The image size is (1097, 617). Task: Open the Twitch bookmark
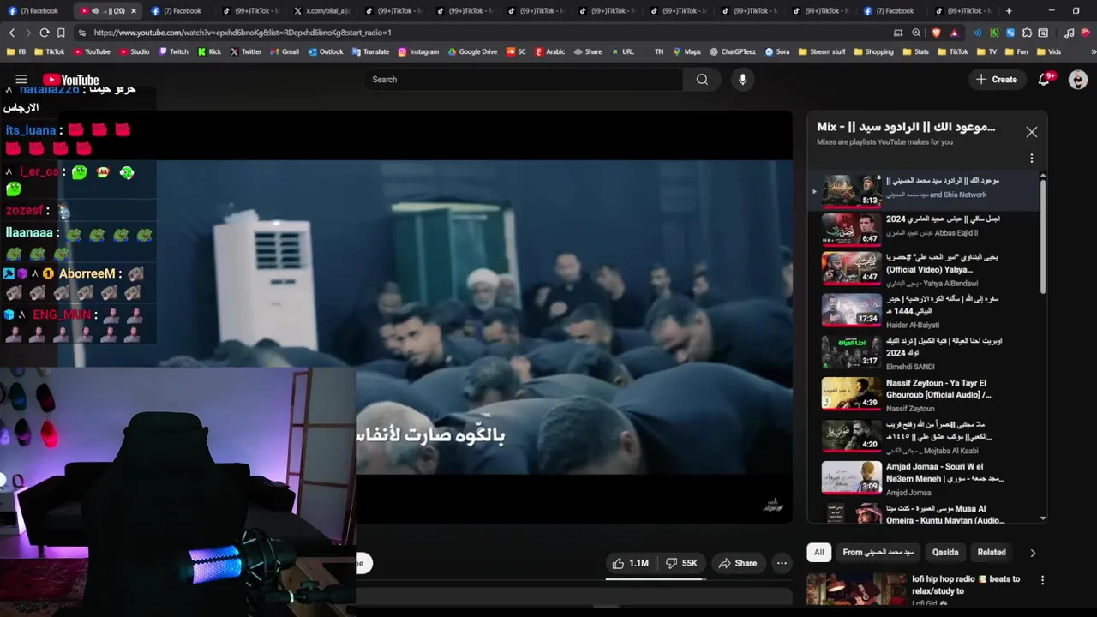pos(173,51)
